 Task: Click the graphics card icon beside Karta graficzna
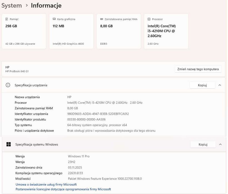(54, 19)
